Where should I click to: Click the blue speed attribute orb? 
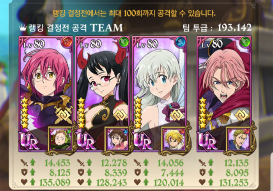coord(180,42)
